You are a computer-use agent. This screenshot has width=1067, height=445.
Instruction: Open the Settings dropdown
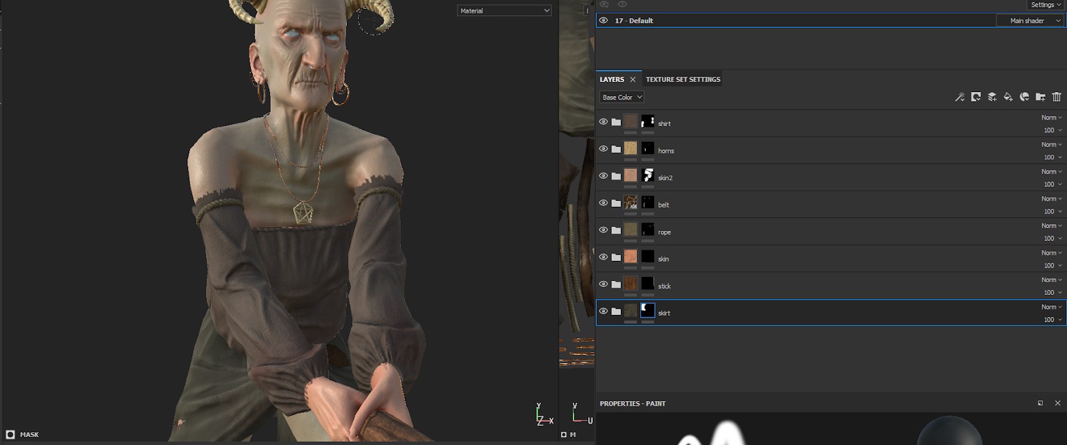click(x=1046, y=5)
